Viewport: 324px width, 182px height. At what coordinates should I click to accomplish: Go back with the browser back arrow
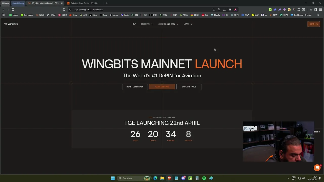(3, 9)
